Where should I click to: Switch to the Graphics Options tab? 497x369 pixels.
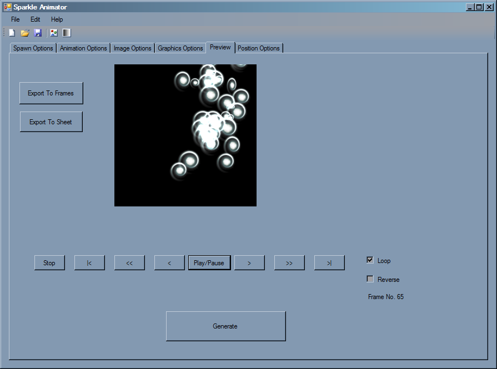180,48
